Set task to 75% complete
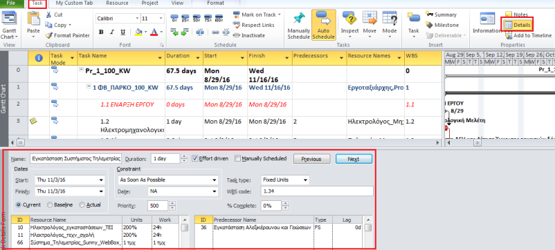Viewport: 555px width, 250px height. 208,17
